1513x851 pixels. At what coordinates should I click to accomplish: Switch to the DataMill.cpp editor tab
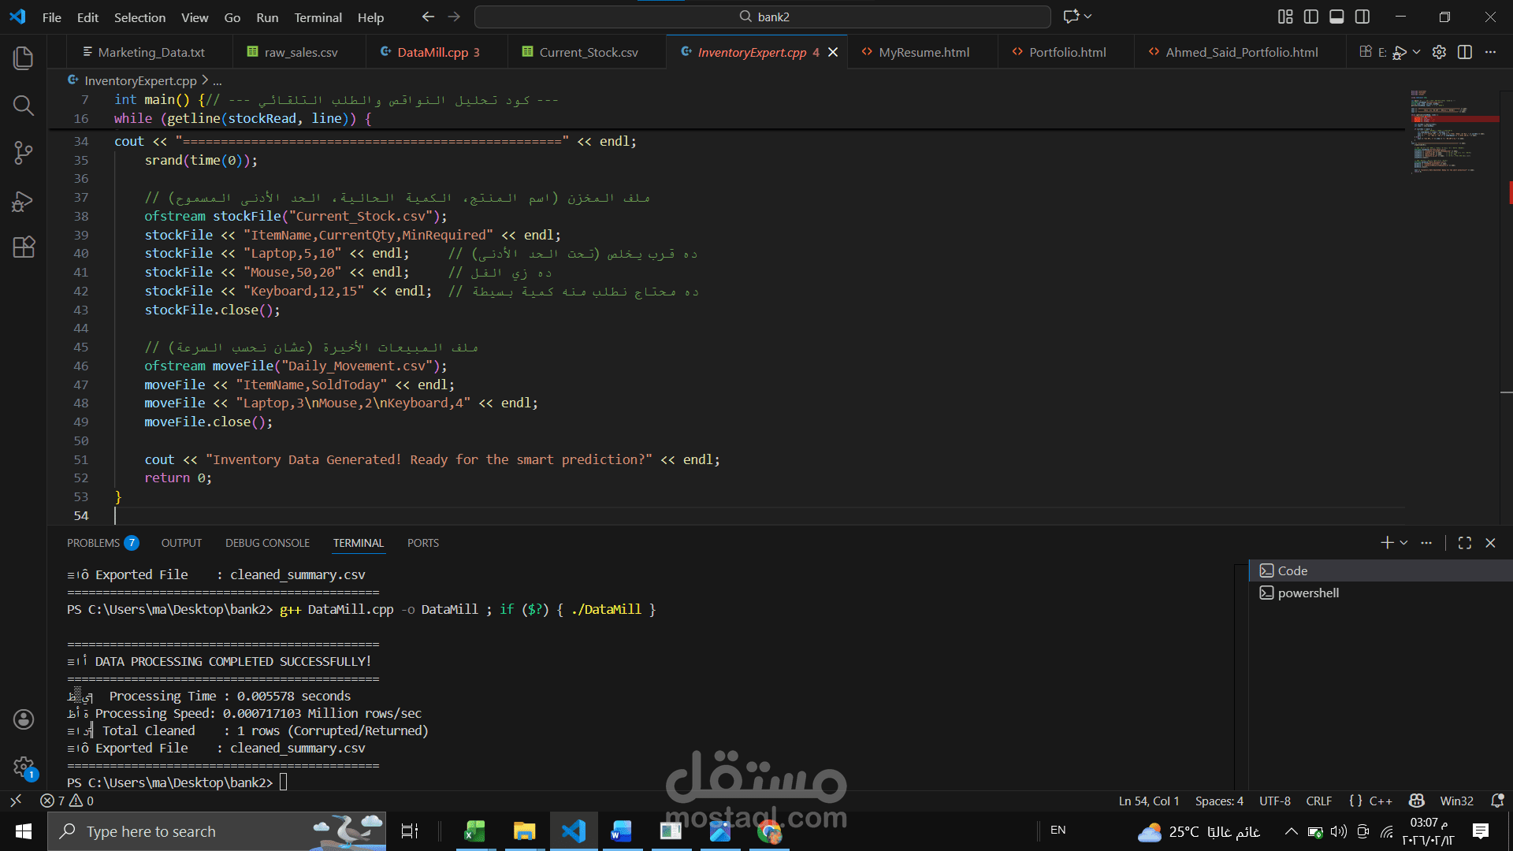[433, 52]
